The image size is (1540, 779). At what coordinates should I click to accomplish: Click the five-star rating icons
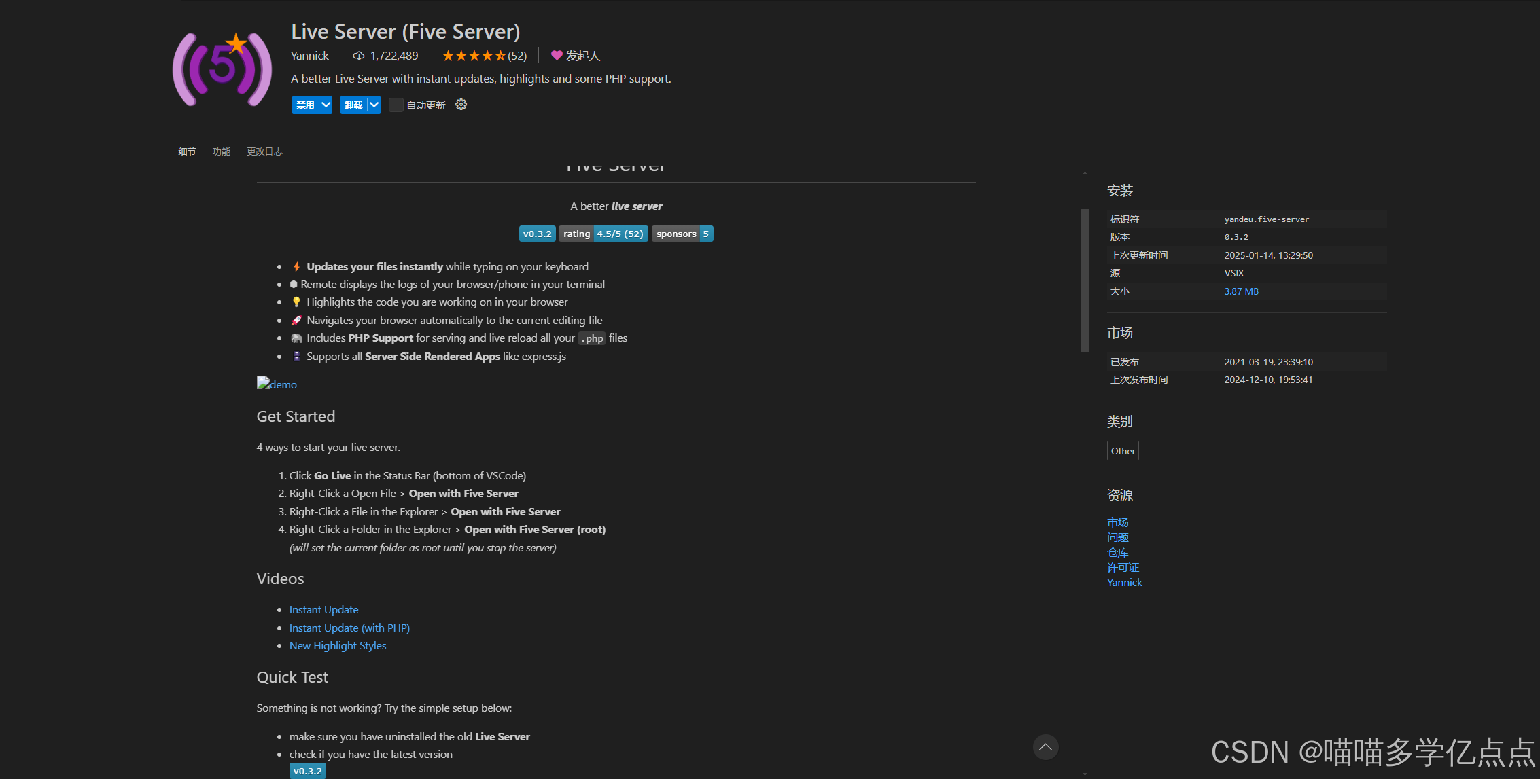[x=474, y=56]
